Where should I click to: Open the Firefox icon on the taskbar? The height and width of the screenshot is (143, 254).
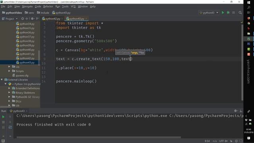coord(249,18)
